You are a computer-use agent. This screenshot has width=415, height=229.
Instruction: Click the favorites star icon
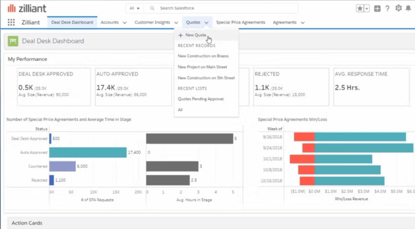(360, 8)
